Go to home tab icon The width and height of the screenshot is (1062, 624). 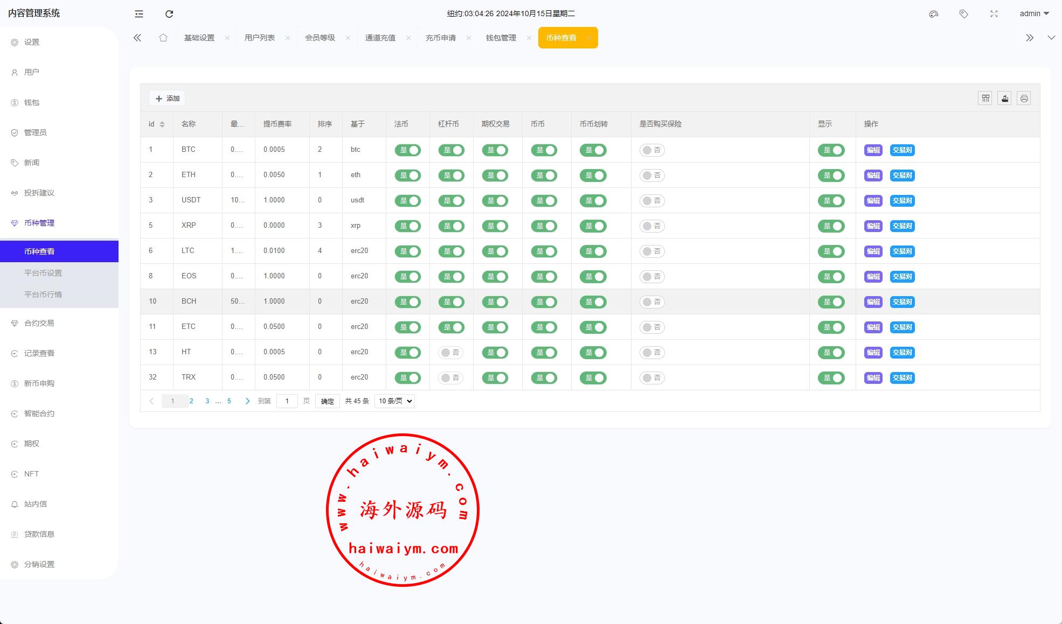tap(163, 38)
